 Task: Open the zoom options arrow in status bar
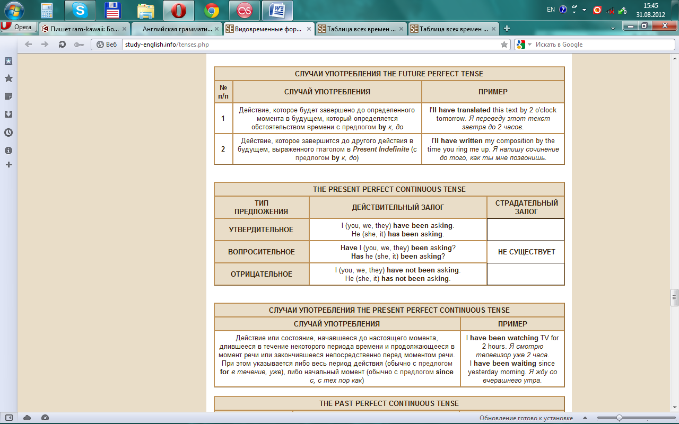586,418
